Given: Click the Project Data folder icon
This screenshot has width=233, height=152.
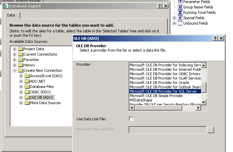Looking at the screenshot, I should [21, 49].
